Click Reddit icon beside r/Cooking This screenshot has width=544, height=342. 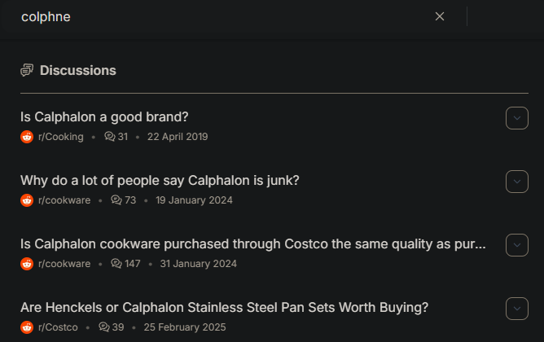point(27,137)
